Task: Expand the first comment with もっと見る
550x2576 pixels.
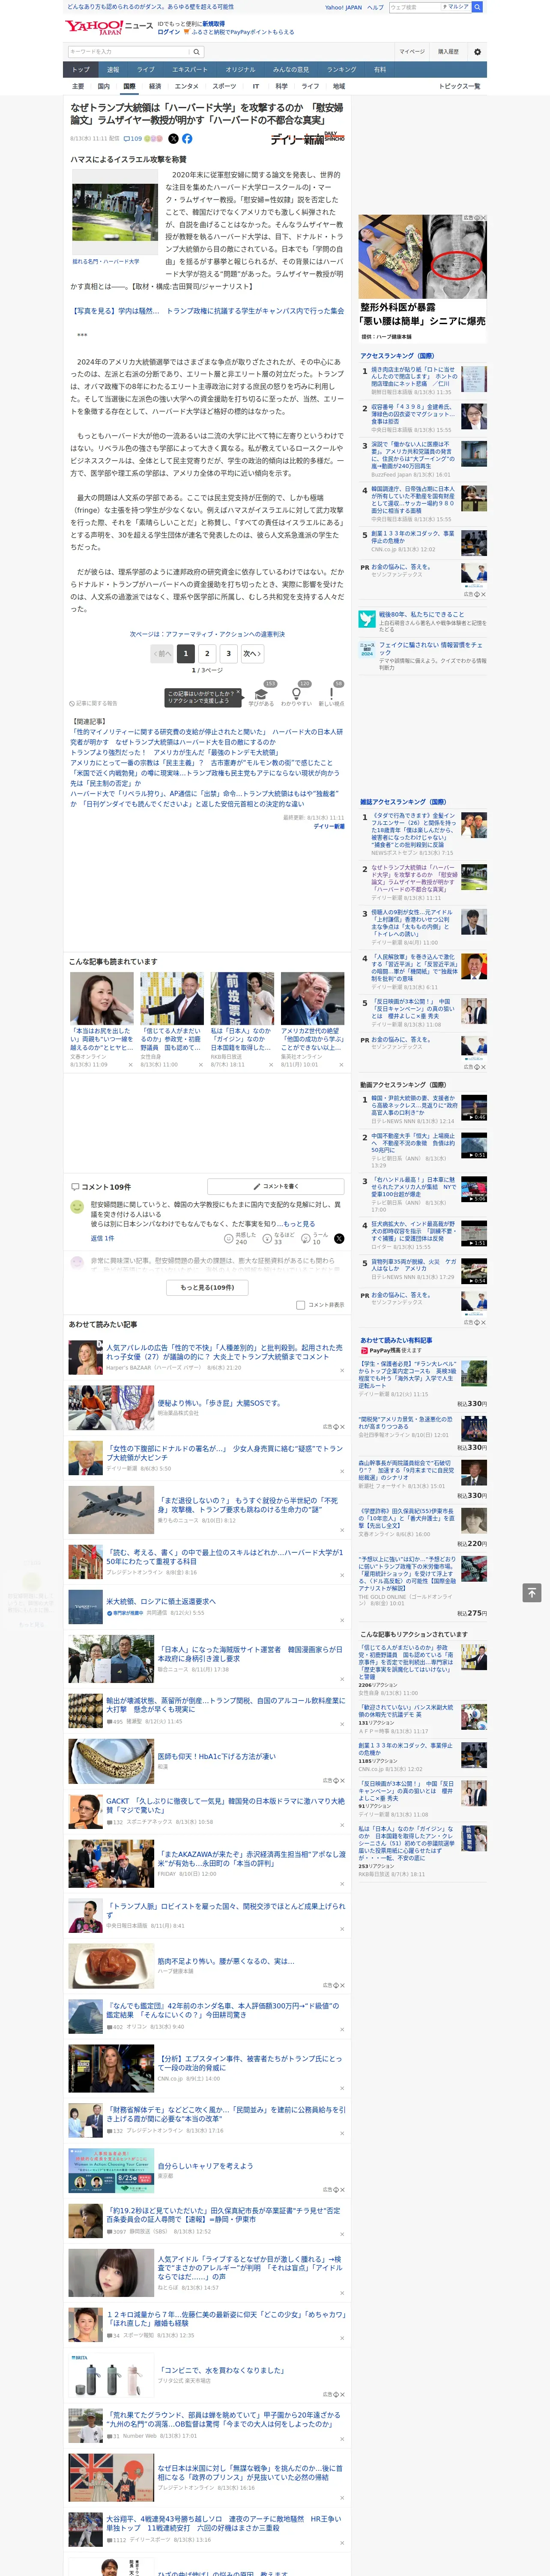Action: pyautogui.click(x=299, y=1224)
